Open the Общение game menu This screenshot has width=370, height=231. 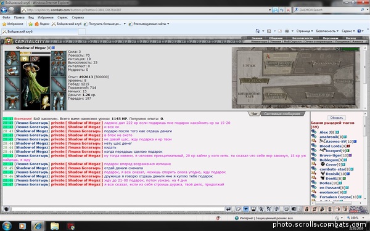coord(276,38)
